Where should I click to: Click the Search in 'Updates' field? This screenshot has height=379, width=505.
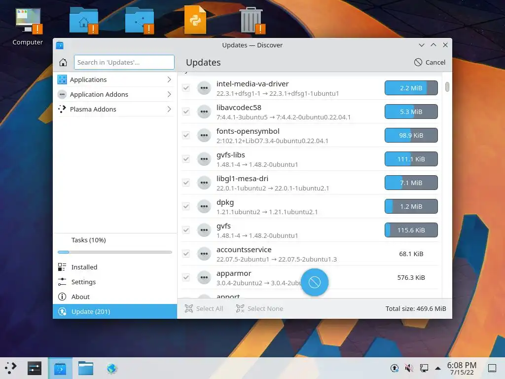click(x=124, y=62)
